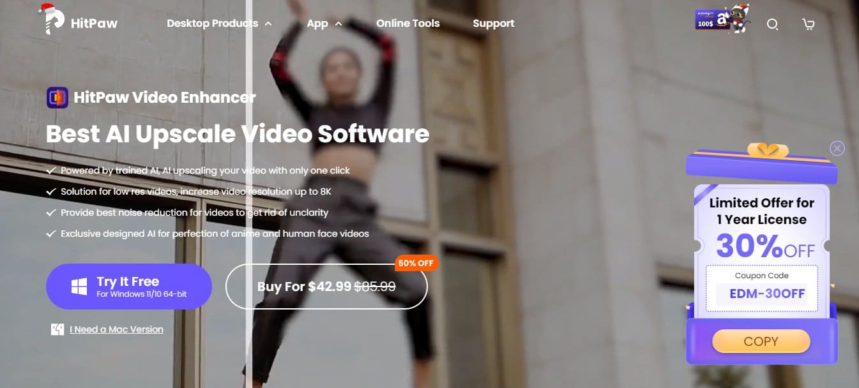Close the Limited Offer coupon popup
This screenshot has width=859, height=388.
coord(837,149)
